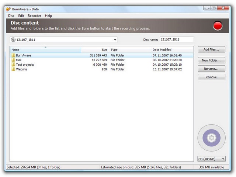This screenshot has width=236, height=177.
Task: Click the Estimated size on disc status text
Action: [141, 167]
